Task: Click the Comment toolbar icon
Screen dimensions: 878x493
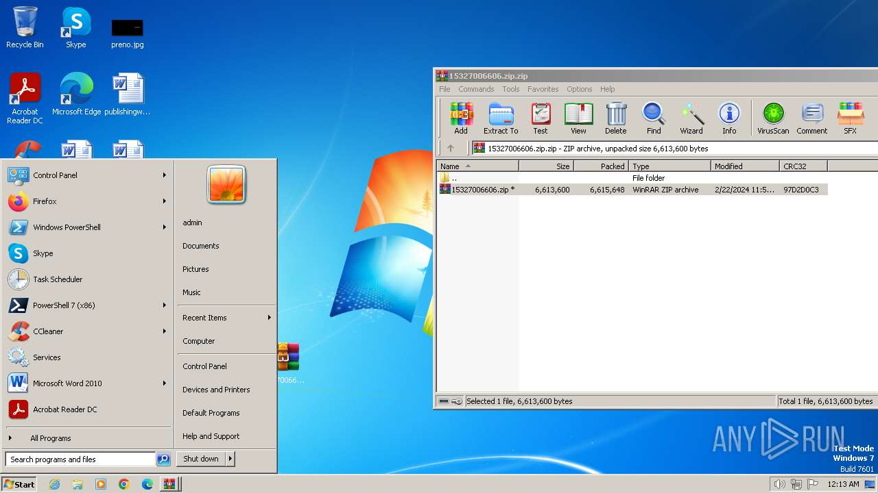Action: [812, 118]
